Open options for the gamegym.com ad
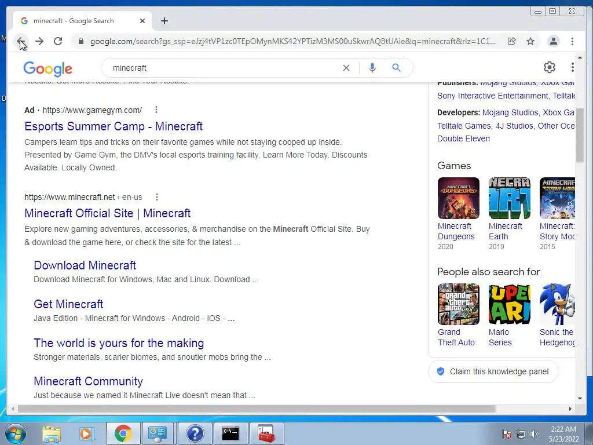 pyautogui.click(x=156, y=110)
